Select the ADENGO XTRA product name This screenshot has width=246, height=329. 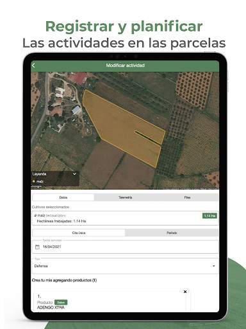pos(51,307)
